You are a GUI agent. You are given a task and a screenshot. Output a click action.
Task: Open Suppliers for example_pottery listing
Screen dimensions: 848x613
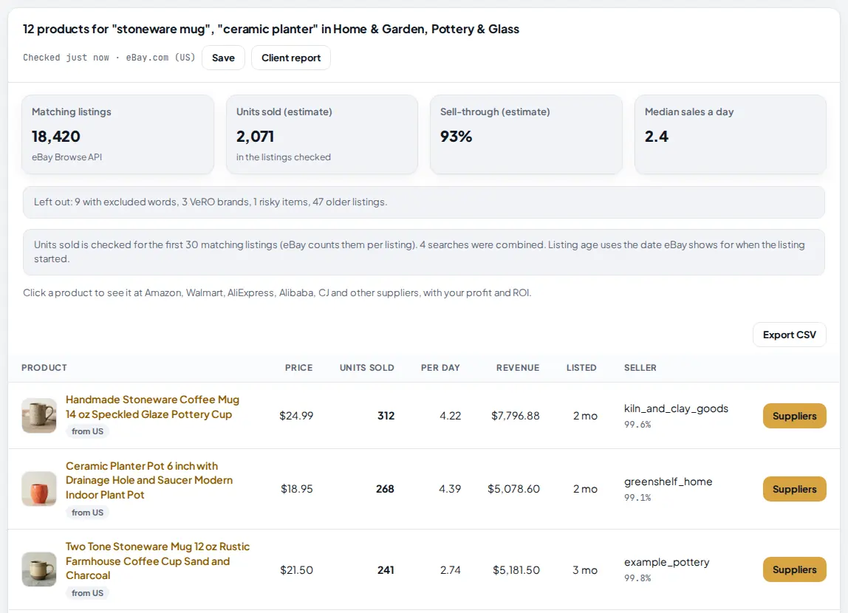[x=795, y=569]
